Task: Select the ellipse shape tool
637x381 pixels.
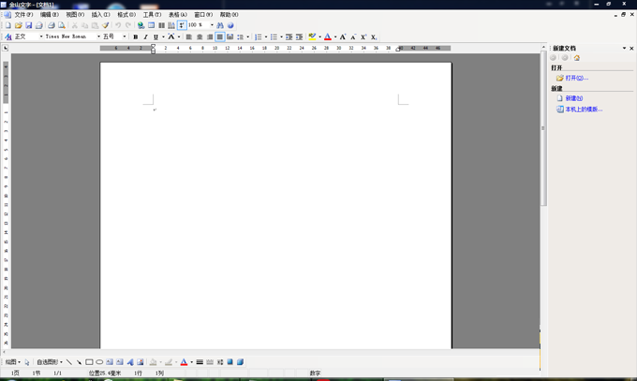Action: (99, 362)
